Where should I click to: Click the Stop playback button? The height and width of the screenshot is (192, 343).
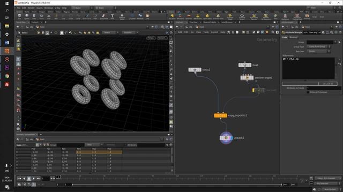tap(28, 179)
